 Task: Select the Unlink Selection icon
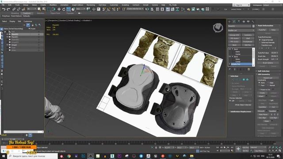(x=19, y=9)
